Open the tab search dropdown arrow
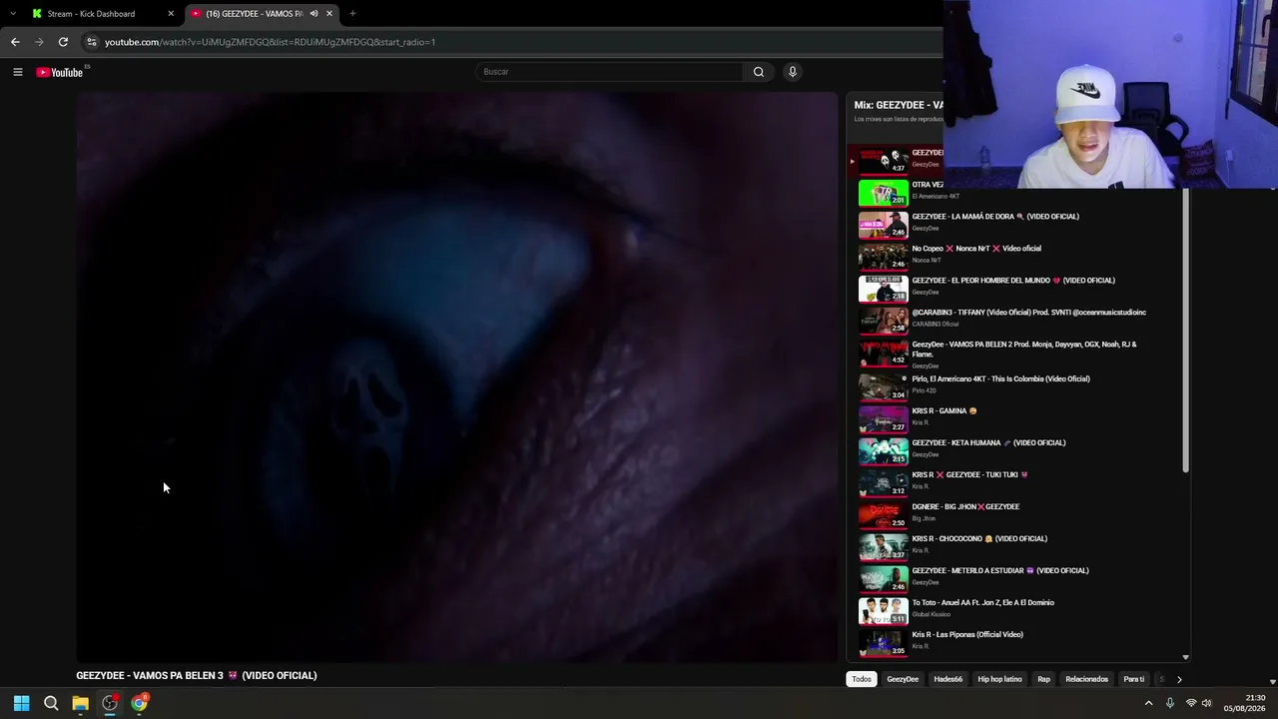The width and height of the screenshot is (1278, 719). 12,14
